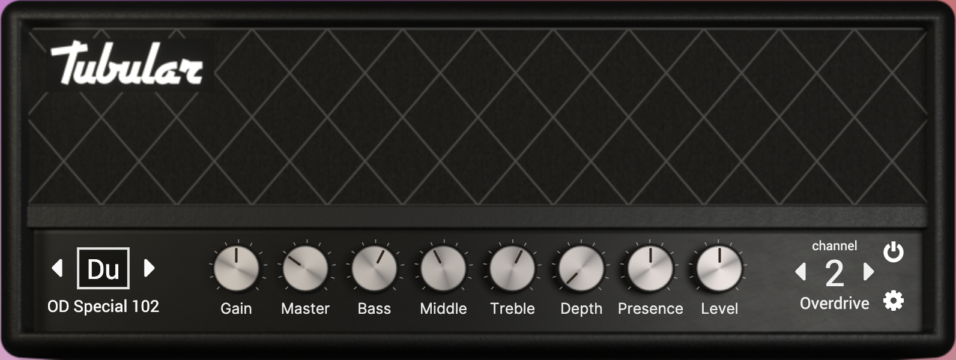Image resolution: width=956 pixels, height=360 pixels.
Task: Click the Gain knob
Action: pos(237,268)
